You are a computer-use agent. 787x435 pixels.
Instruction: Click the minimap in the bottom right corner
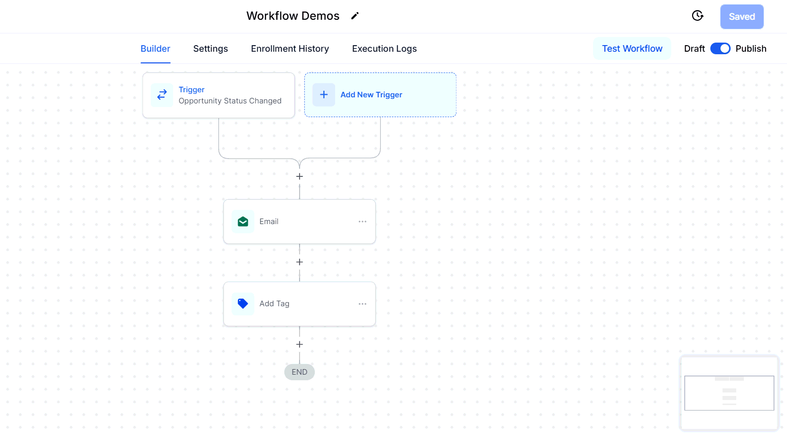(x=729, y=393)
